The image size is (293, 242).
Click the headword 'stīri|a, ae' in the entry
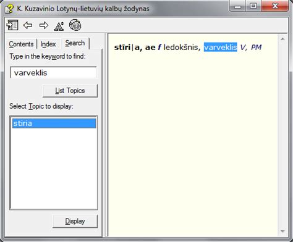tap(135, 48)
